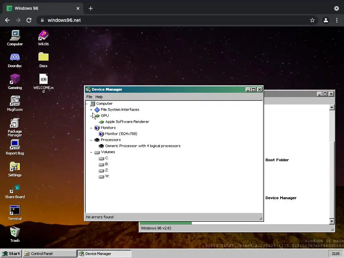
Task: Open the Gameing cube icon
Action: (15, 82)
